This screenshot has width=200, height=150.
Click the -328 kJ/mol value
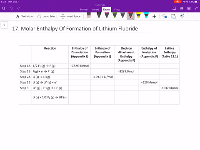click(126, 71)
